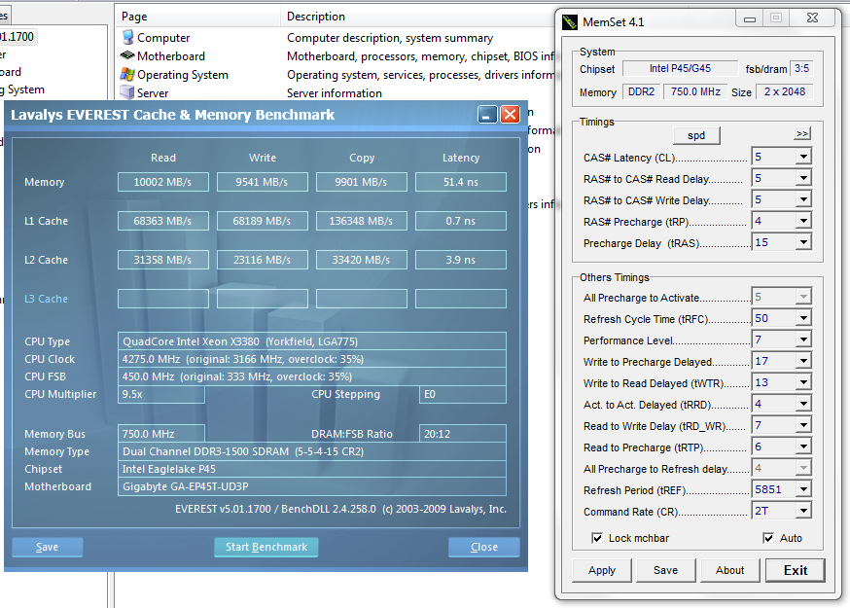Click the spd button in MemSet

696,135
